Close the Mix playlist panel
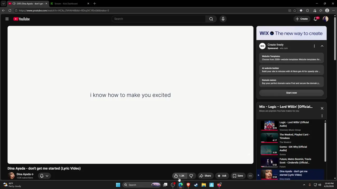Screen dimensions: 337x189 [322, 108]
